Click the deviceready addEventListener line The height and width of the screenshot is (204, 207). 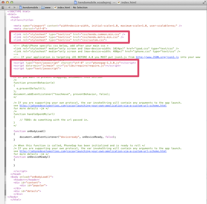click(68, 137)
